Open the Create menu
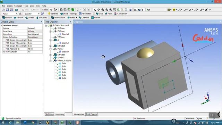 10,6
